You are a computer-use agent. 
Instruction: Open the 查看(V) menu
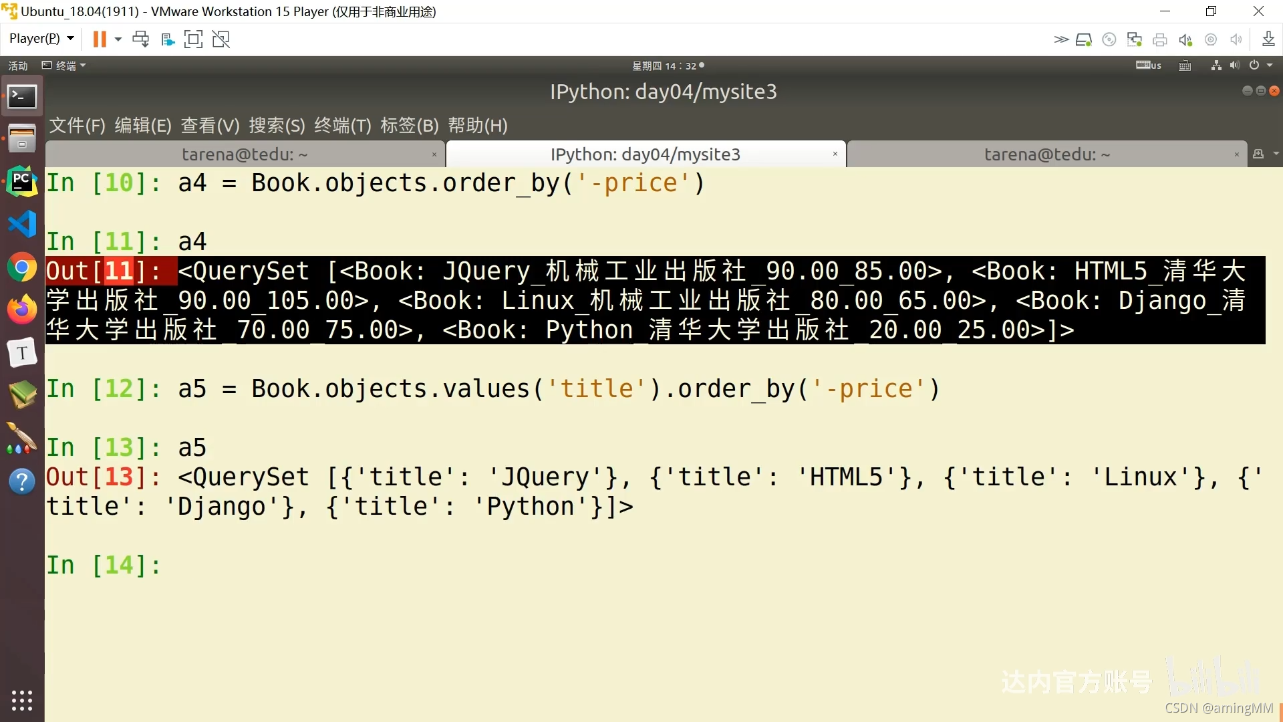point(210,125)
